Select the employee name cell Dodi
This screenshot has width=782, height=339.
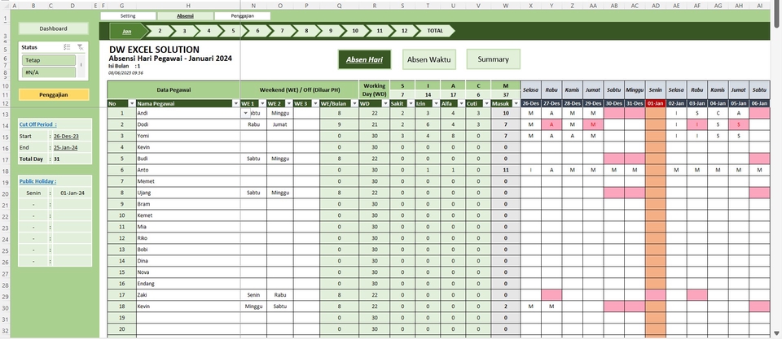pos(188,124)
